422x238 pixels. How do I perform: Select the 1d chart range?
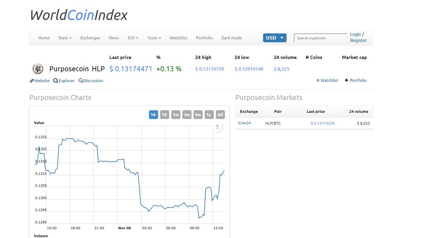(153, 115)
